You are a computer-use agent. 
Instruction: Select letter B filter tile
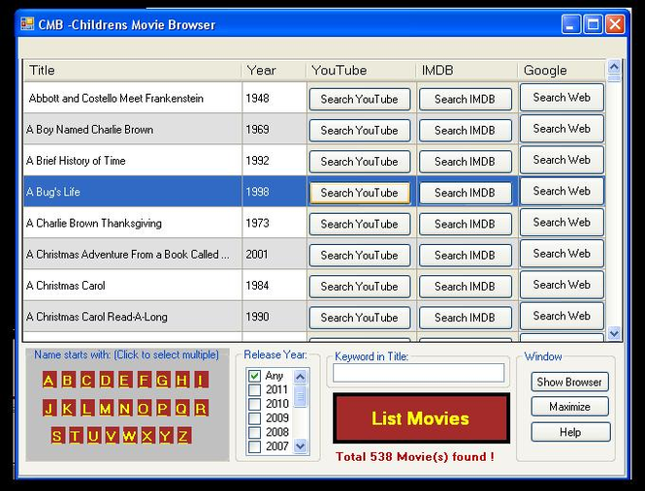(68, 380)
